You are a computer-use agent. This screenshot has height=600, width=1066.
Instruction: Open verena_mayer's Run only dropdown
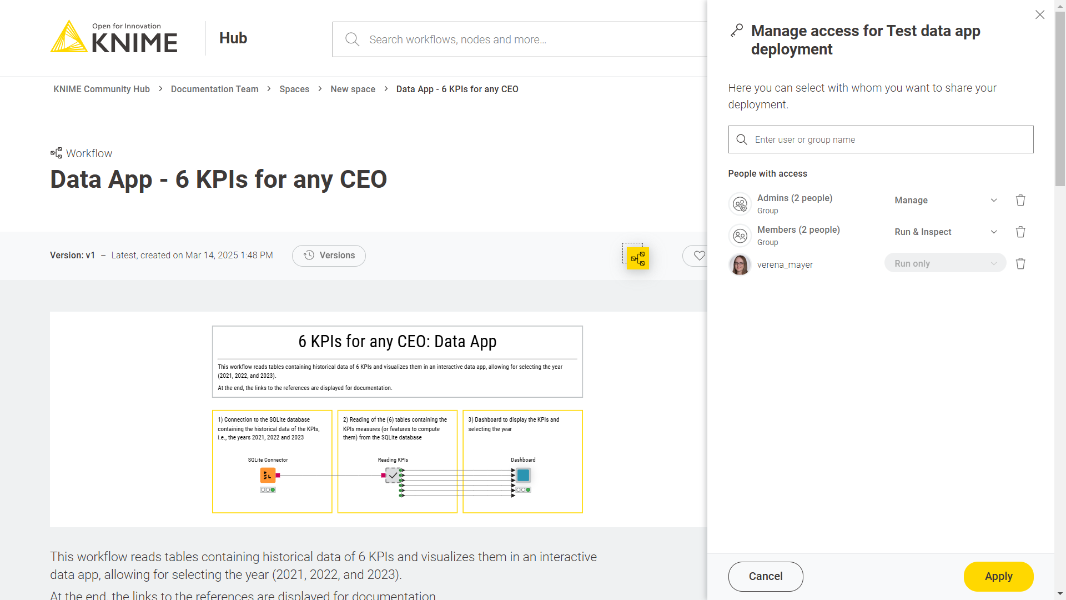point(945,263)
